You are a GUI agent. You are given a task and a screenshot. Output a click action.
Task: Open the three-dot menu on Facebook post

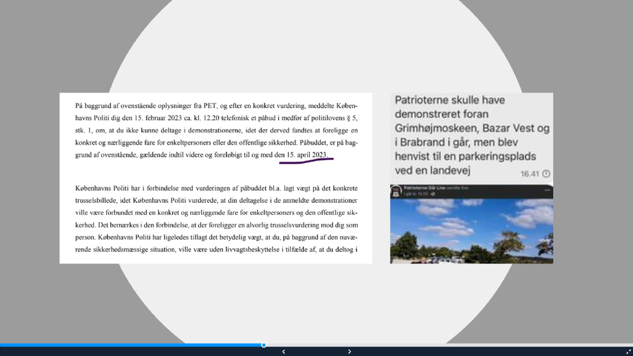547,190
